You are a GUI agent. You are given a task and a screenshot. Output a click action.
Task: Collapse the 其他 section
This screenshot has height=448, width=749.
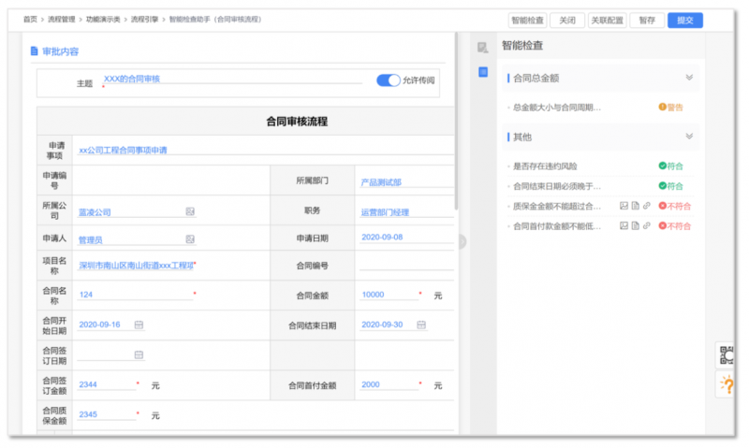[x=689, y=137]
